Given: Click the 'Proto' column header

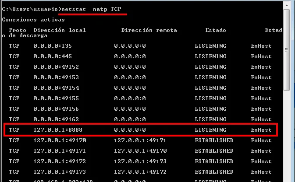Looking at the screenshot, I should pos(18,30).
